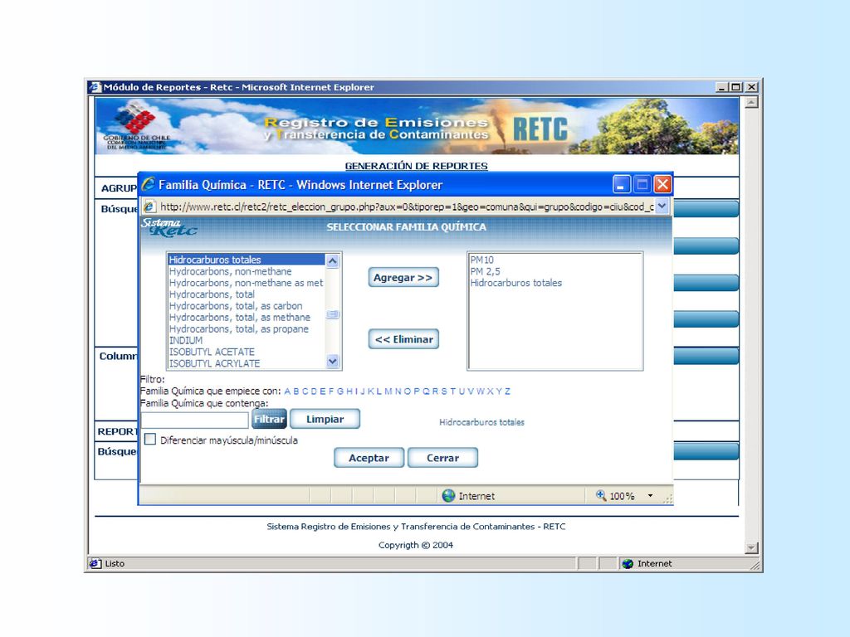Click the popup window resize grip

[x=668, y=499]
